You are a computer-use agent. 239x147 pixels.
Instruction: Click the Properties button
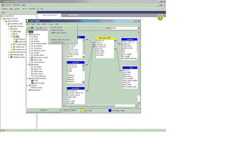click(43, 110)
